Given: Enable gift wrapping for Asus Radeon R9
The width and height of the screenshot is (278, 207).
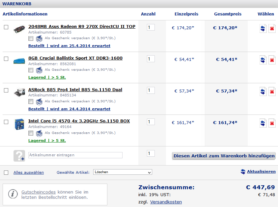Looking at the screenshot, I should click(x=31, y=39).
